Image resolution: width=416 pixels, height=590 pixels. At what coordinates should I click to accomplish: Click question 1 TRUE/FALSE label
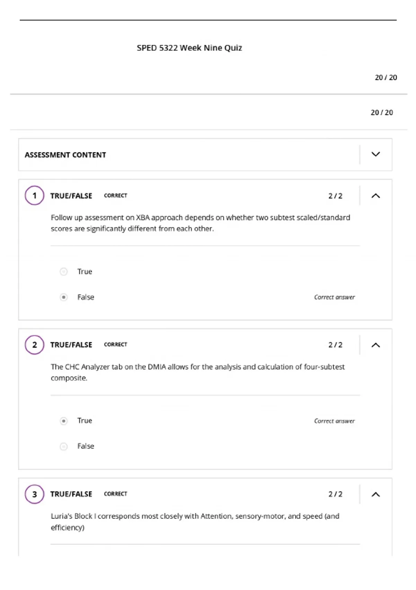[71, 196]
